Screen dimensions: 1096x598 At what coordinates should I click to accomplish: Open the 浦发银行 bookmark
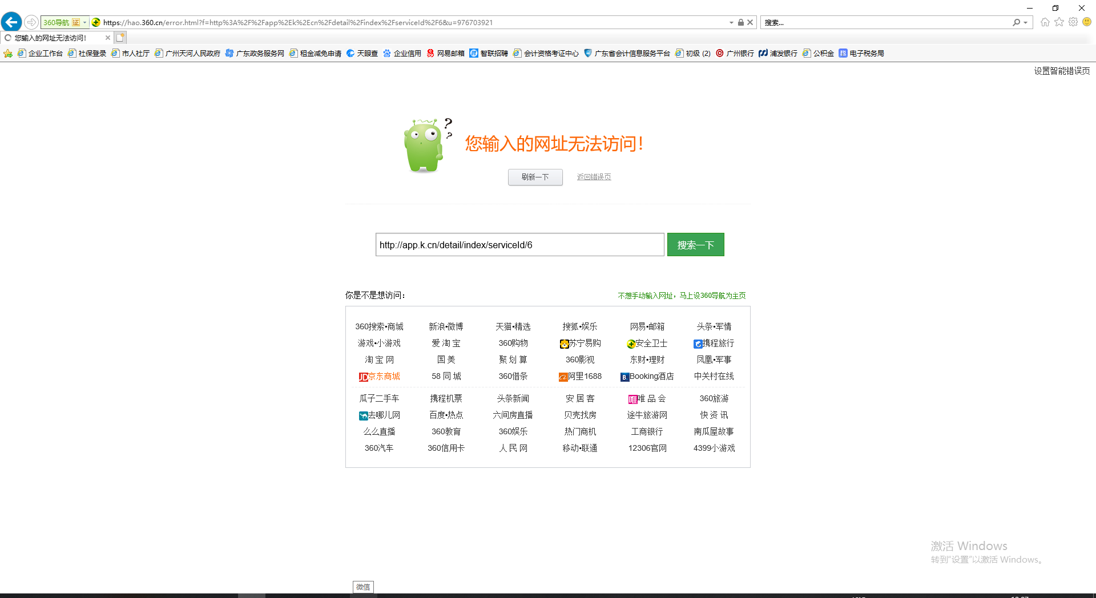tap(779, 53)
